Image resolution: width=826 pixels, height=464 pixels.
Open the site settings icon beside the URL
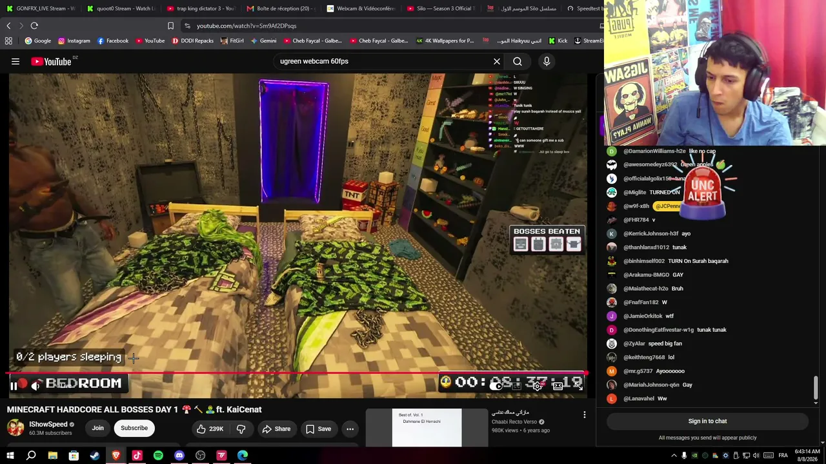click(x=187, y=26)
